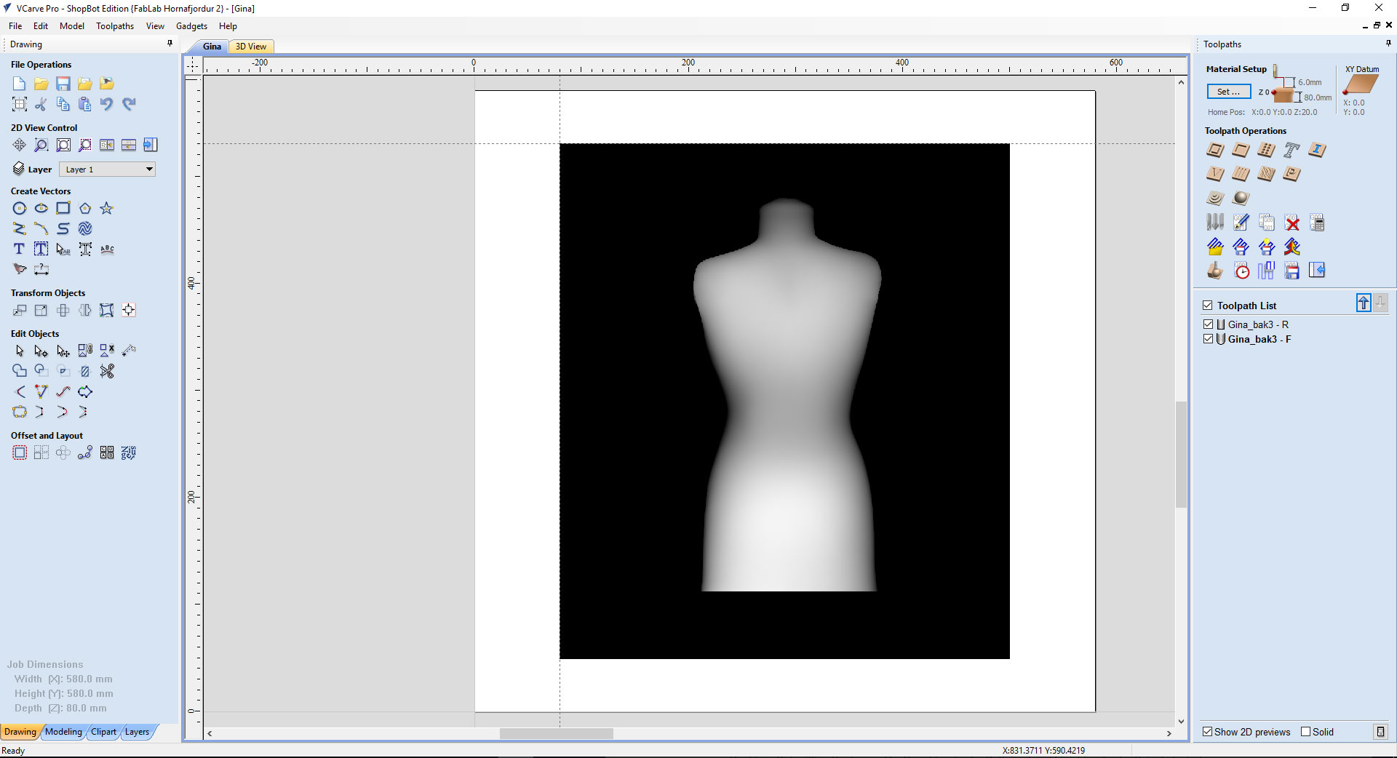Click the toolpath time estimate clock icon
Viewport: 1397px width, 758px height.
click(1241, 271)
